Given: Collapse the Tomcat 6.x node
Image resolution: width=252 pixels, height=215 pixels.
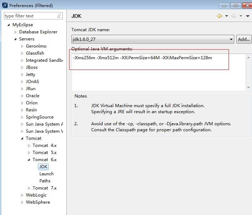Looking at the screenshot, I should (x=29, y=160).
